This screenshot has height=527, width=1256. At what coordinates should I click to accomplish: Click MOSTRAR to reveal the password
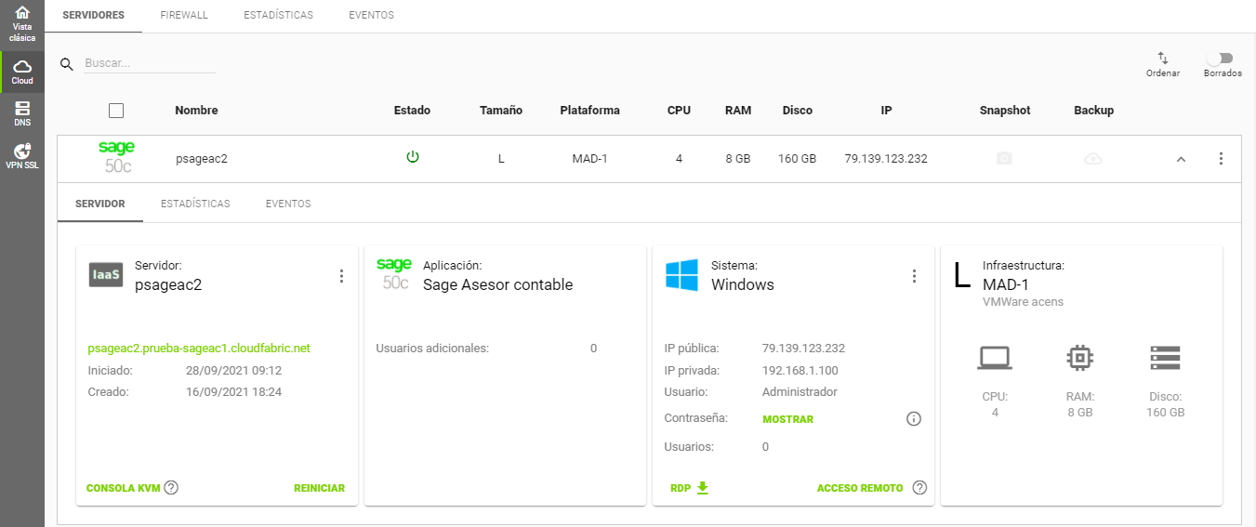pyautogui.click(x=787, y=419)
